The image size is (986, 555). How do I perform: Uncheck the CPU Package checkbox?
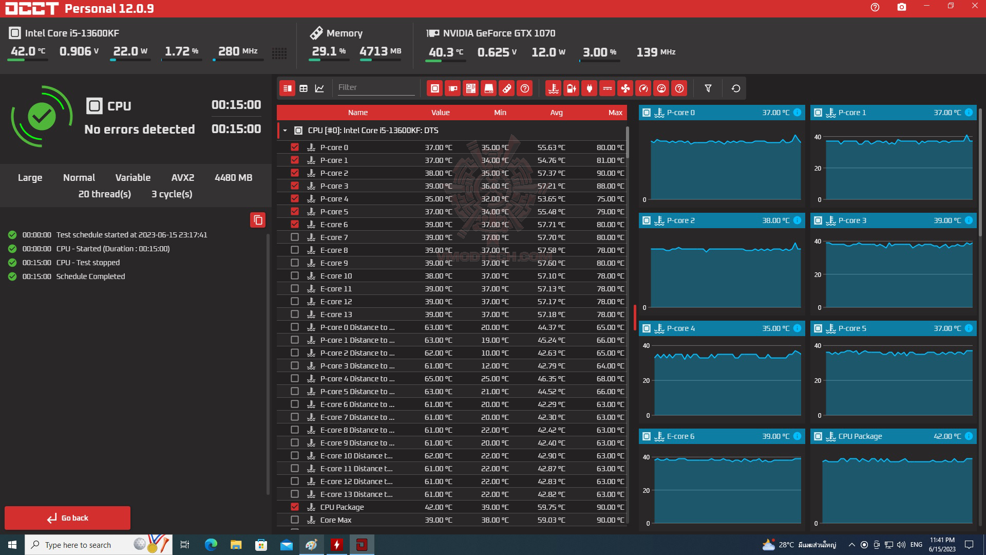[x=294, y=507]
